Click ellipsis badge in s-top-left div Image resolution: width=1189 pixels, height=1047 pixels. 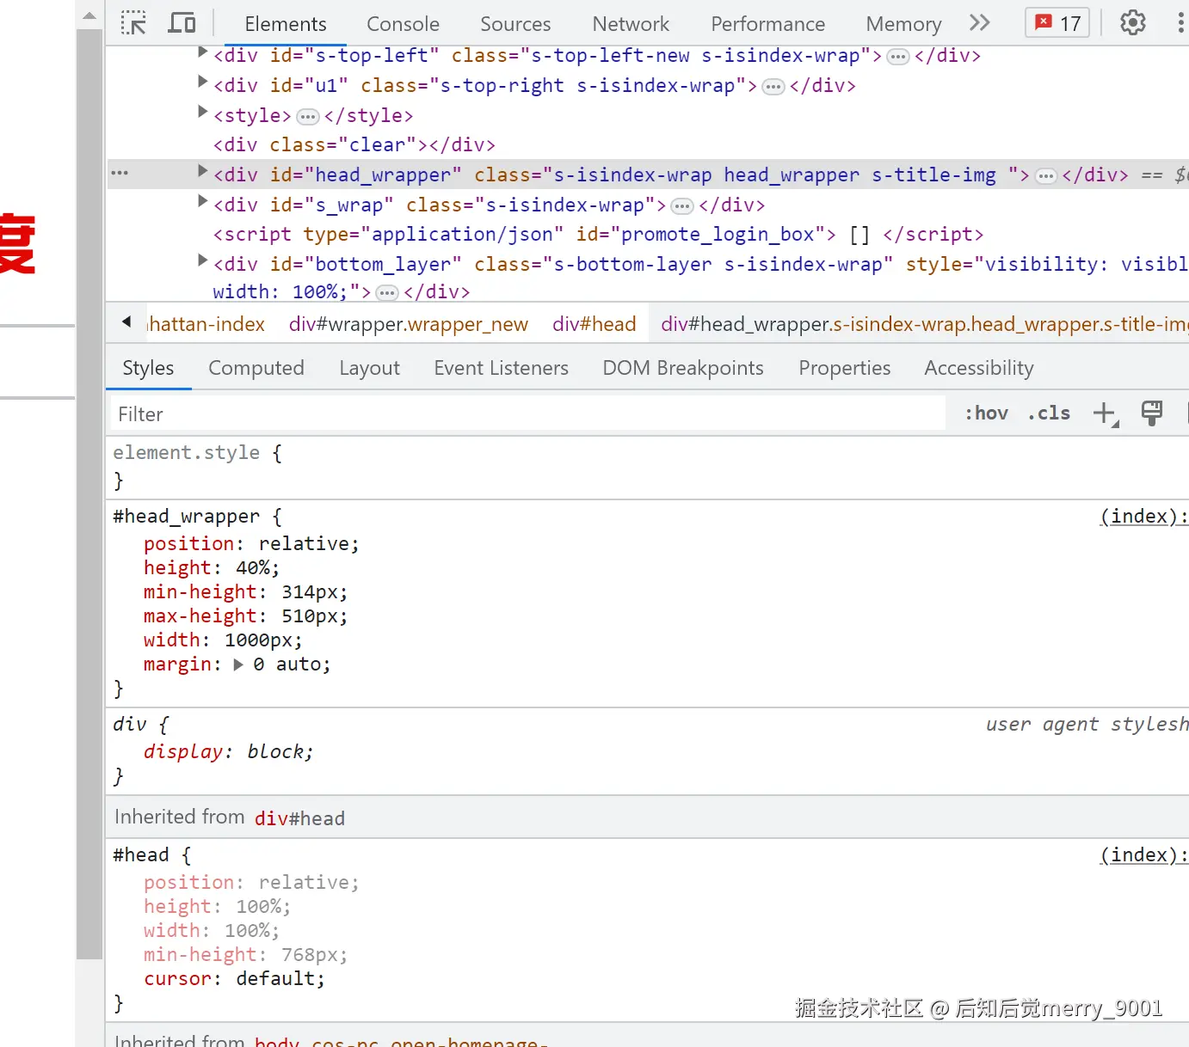pyautogui.click(x=898, y=57)
